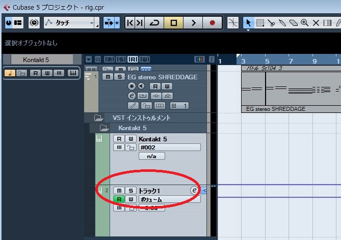This screenshot has width=341, height=240.
Task: Select the Range Selection tool
Action: point(260,22)
